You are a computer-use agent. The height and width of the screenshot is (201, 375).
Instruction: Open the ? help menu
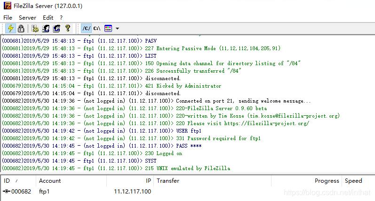61,18
